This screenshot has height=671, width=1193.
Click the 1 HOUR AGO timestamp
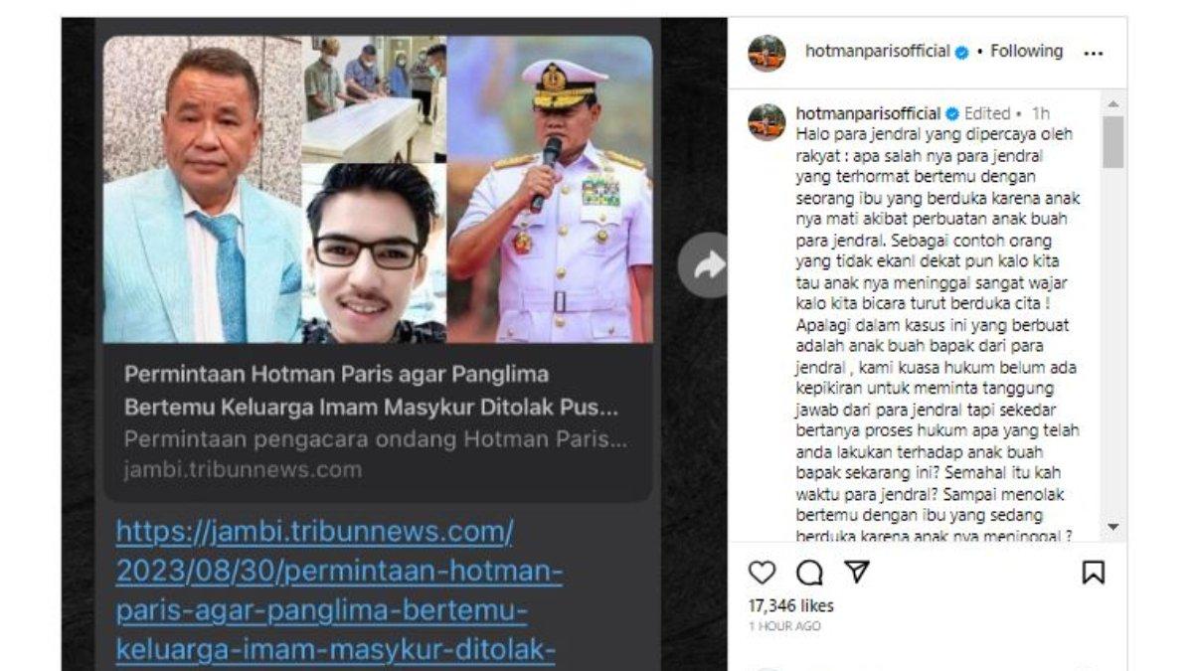coord(784,626)
